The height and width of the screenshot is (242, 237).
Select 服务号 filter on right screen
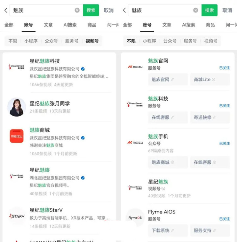coord(190,41)
